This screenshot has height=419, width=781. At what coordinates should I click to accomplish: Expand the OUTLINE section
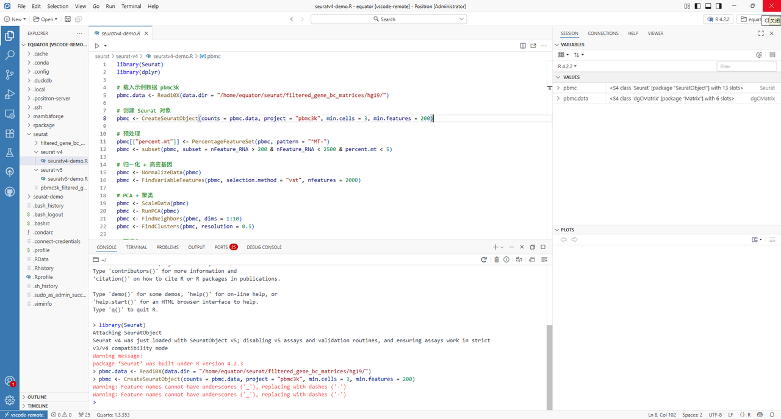pos(37,397)
